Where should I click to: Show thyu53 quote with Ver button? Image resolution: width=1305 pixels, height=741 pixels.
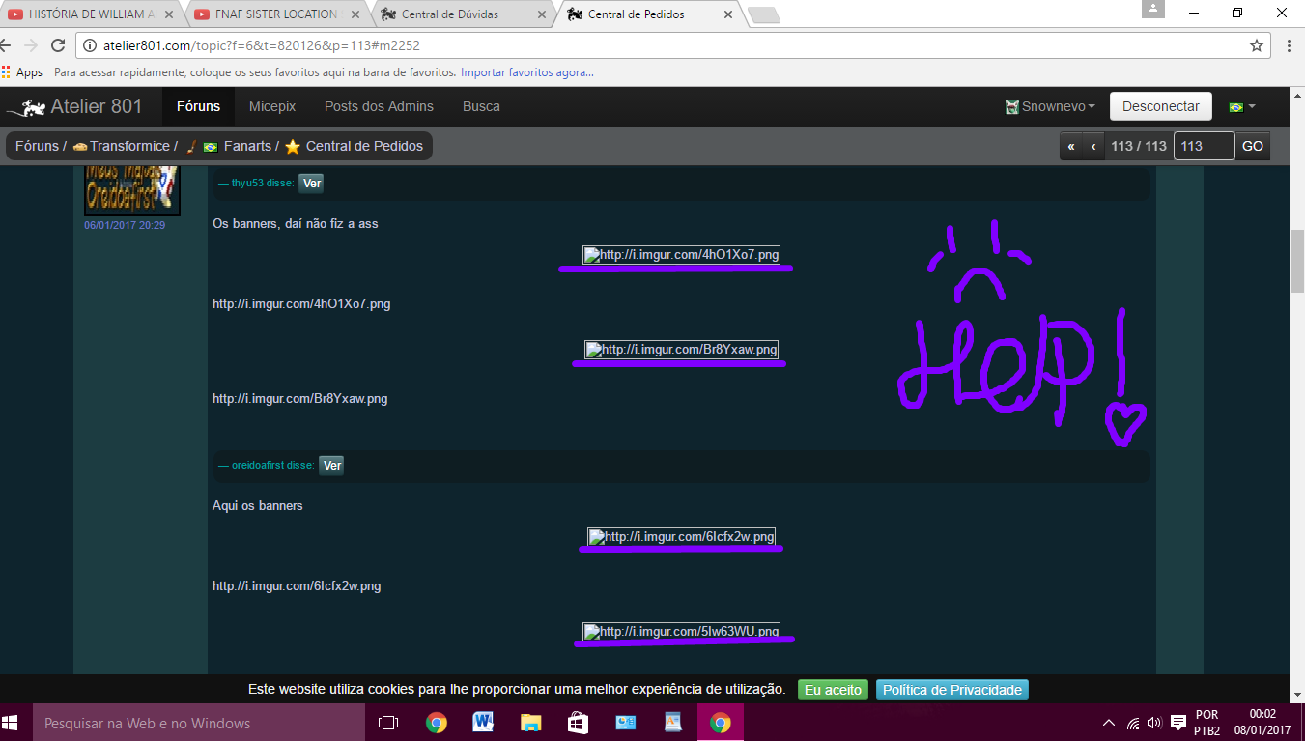point(311,184)
